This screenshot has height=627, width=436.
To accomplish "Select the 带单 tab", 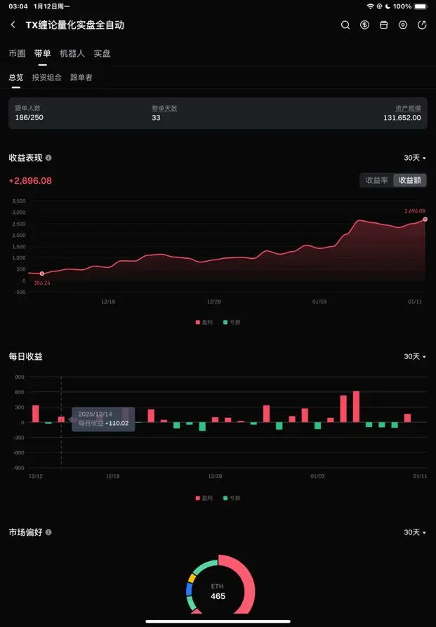I will coord(42,53).
